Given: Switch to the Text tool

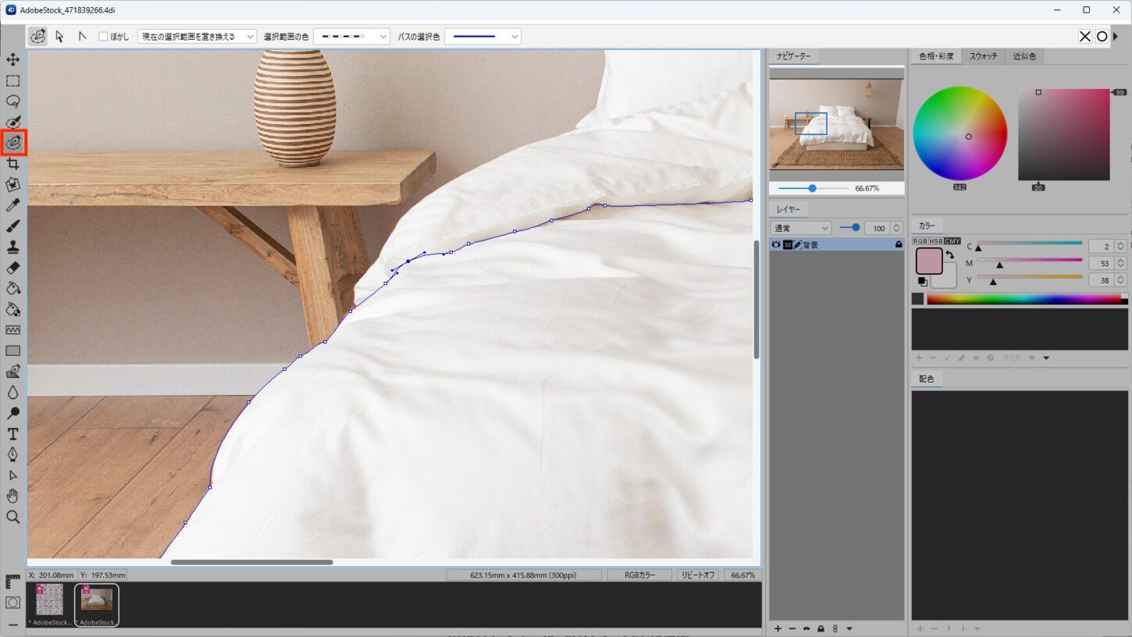Looking at the screenshot, I should [x=13, y=434].
